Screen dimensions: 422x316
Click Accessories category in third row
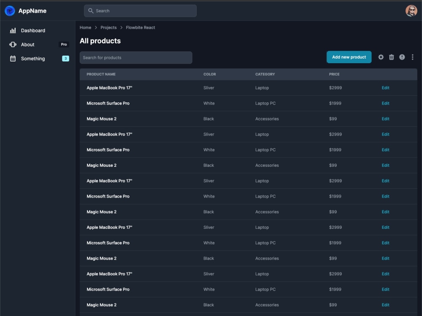click(267, 119)
